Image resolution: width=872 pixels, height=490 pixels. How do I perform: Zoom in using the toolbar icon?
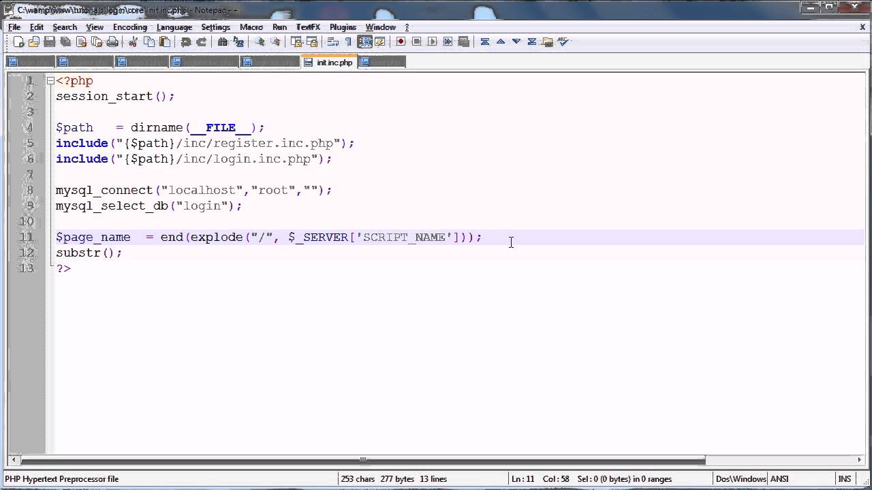260,42
